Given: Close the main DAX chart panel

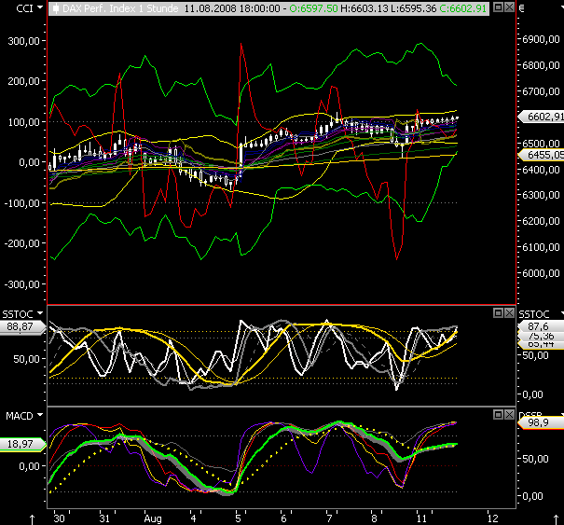Looking at the screenshot, I should point(509,7).
